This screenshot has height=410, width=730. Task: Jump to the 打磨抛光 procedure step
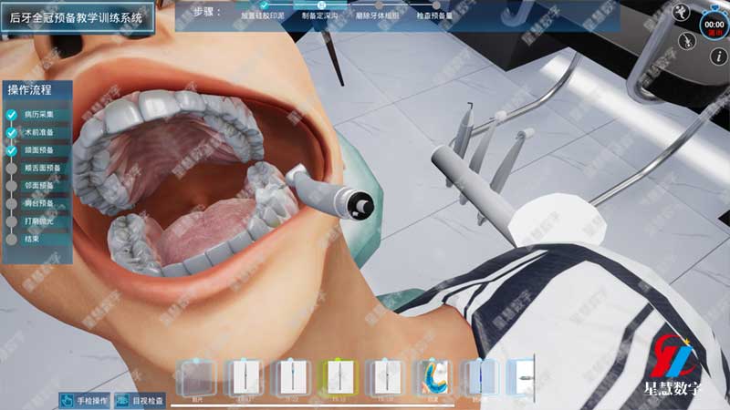pyautogui.click(x=38, y=221)
